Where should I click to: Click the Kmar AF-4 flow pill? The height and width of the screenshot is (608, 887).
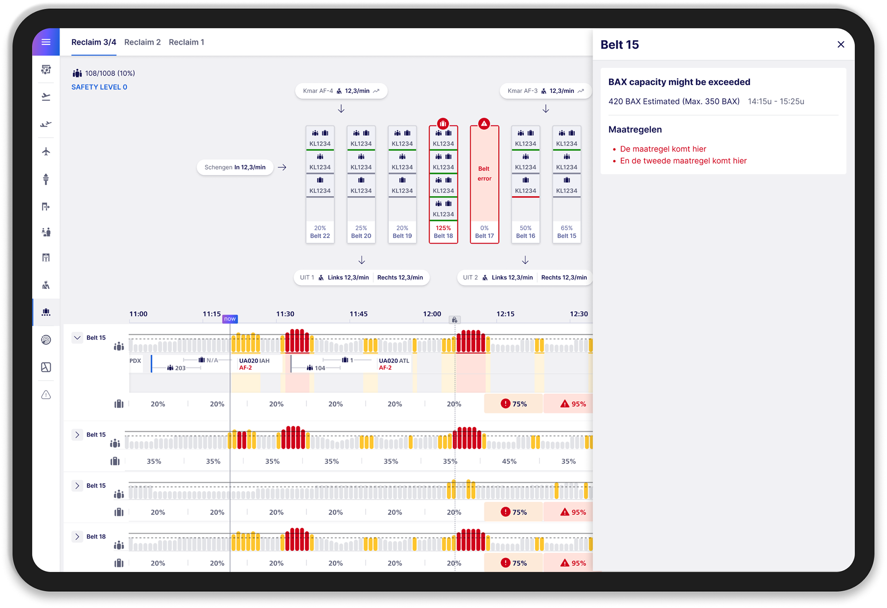[x=341, y=91]
